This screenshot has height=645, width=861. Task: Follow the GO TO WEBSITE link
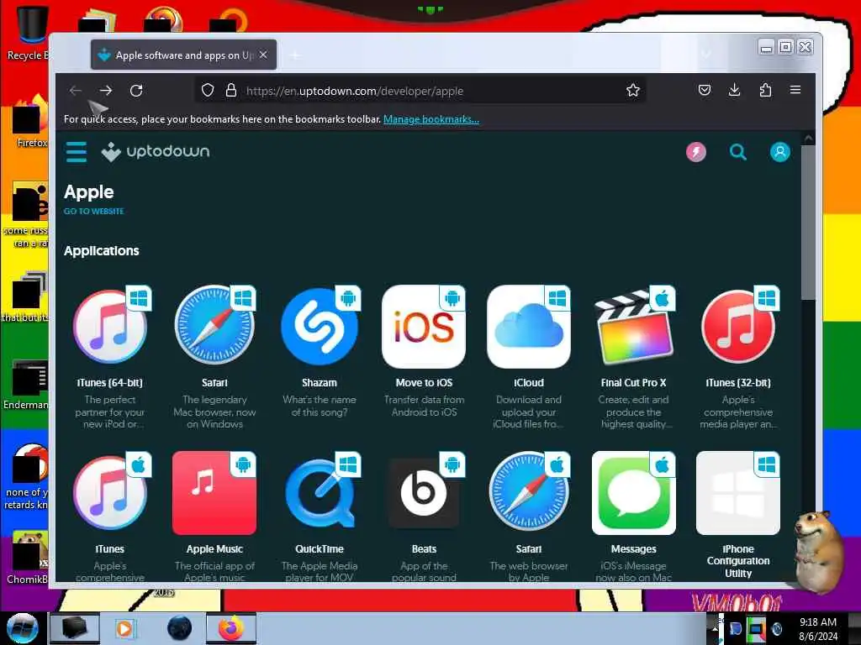pos(94,211)
